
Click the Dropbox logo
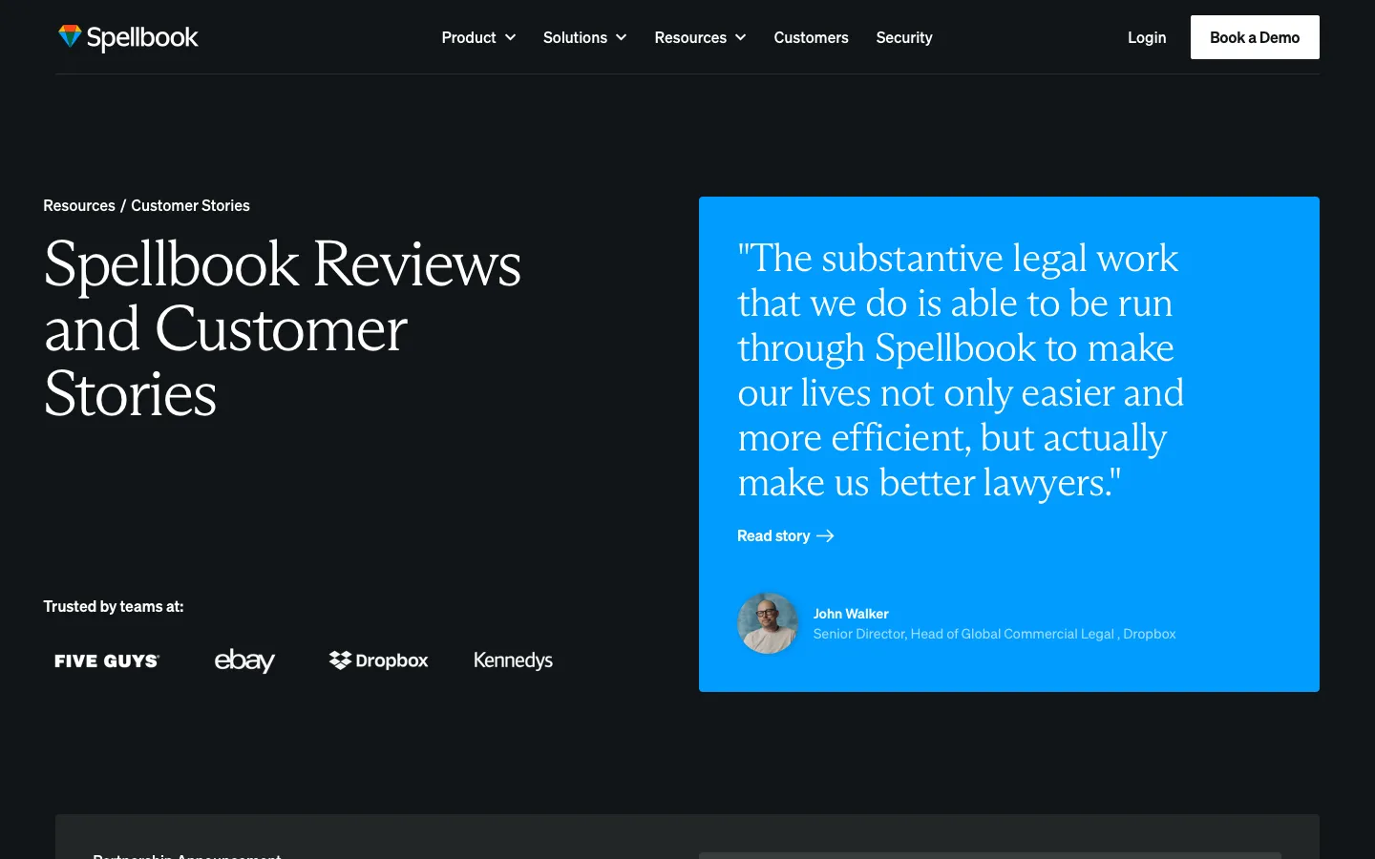(x=378, y=660)
